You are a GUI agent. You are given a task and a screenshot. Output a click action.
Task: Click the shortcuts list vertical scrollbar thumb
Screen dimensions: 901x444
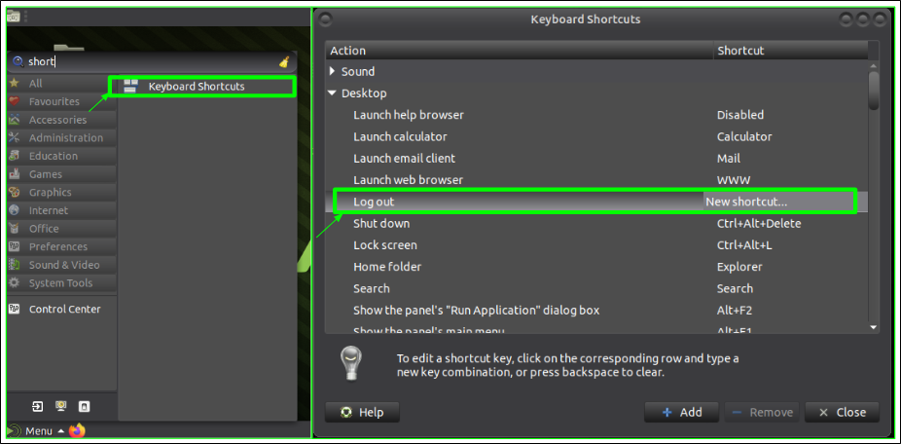874,91
